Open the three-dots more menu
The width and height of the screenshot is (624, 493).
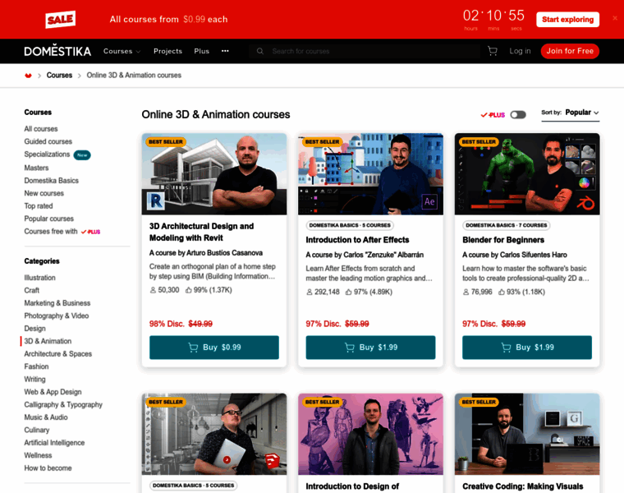tap(225, 51)
